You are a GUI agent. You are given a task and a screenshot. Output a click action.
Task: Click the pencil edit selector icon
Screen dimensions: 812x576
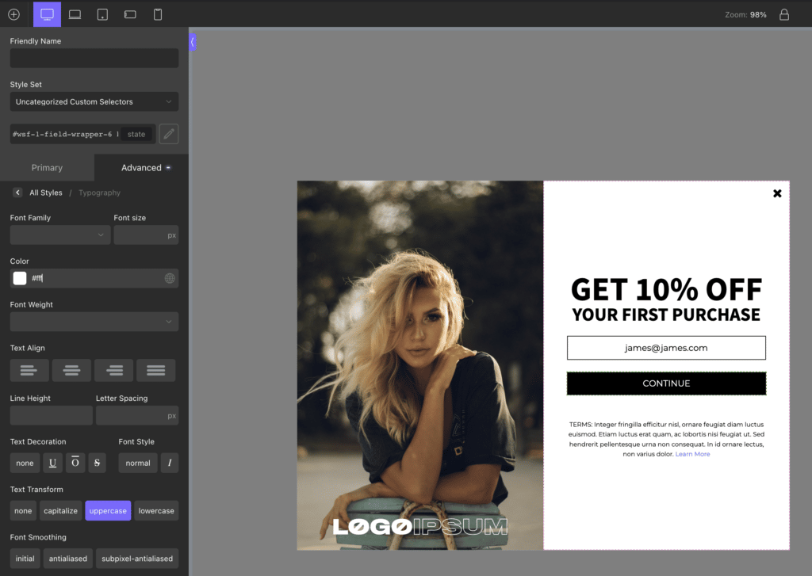(169, 134)
